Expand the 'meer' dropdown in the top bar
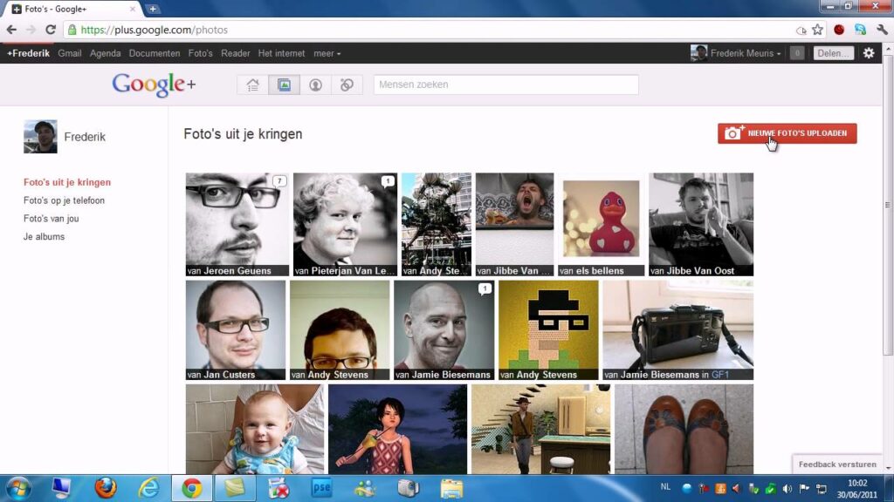 (x=327, y=53)
